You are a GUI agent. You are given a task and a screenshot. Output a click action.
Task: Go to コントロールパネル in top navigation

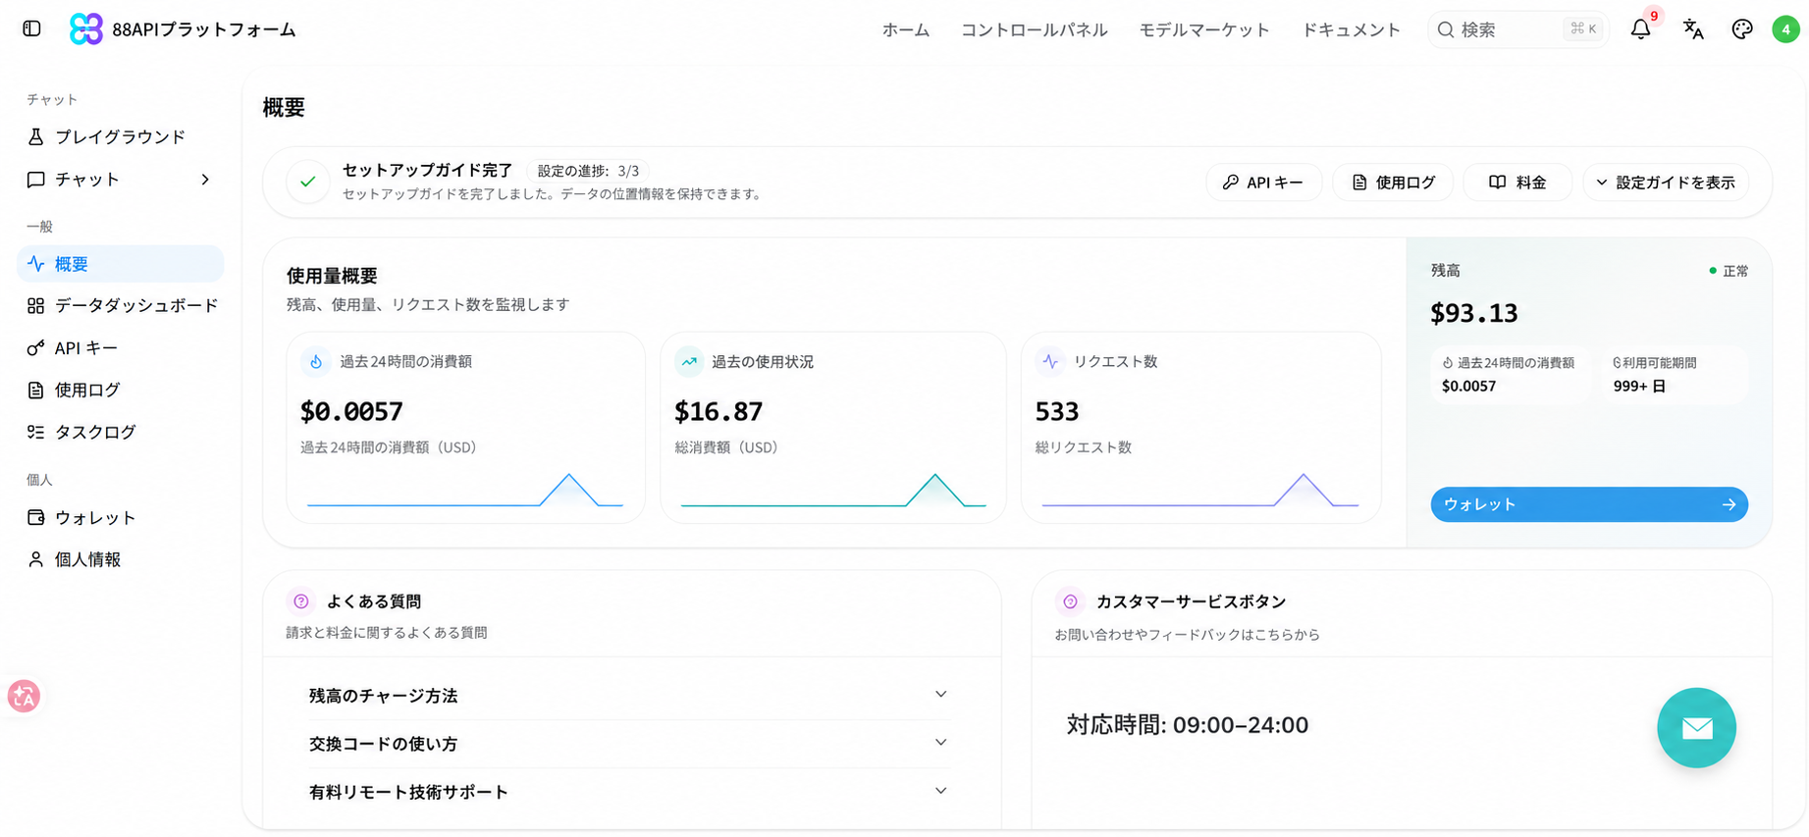pyautogui.click(x=1034, y=29)
